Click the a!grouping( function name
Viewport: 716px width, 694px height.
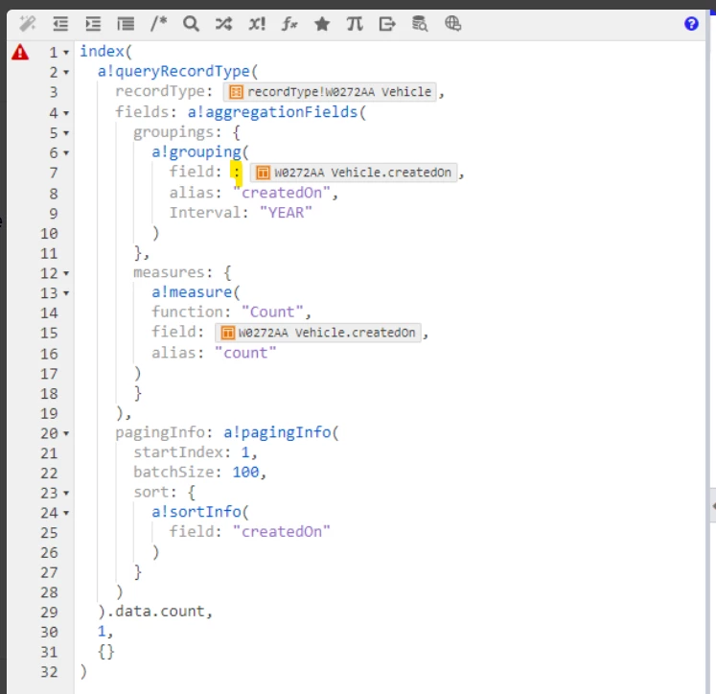pyautogui.click(x=200, y=152)
